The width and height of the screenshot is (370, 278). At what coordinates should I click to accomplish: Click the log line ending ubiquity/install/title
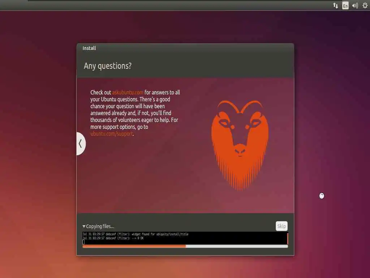(135, 234)
